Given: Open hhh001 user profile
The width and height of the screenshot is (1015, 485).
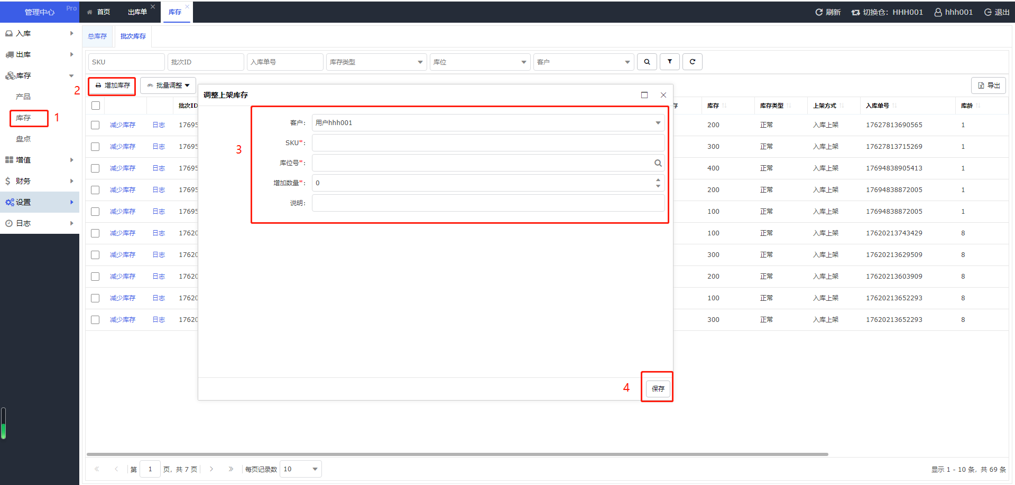Looking at the screenshot, I should (x=954, y=12).
